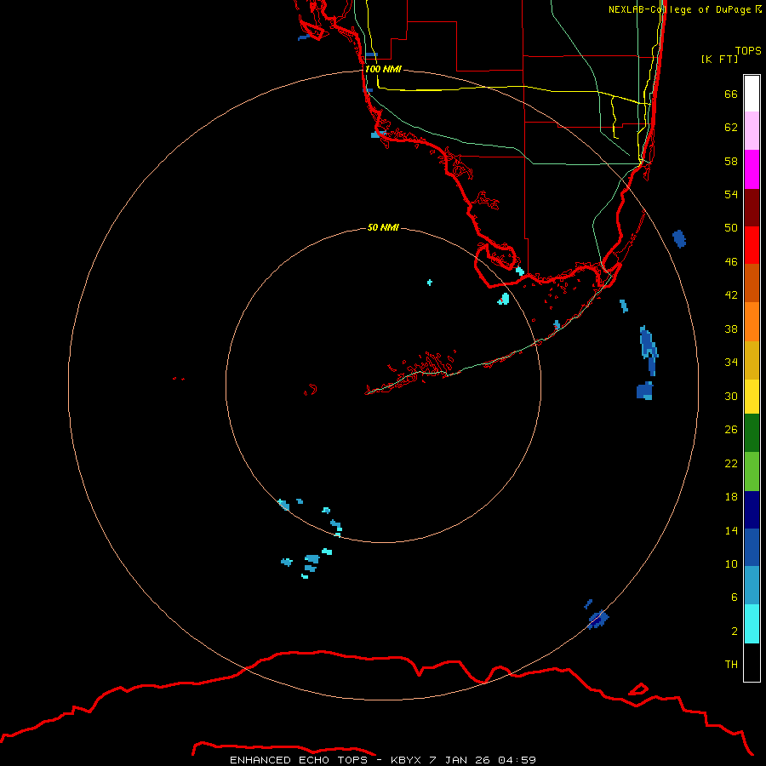Click the dark orange legend swatch
Viewport: 766px width, 766px height.
(752, 283)
